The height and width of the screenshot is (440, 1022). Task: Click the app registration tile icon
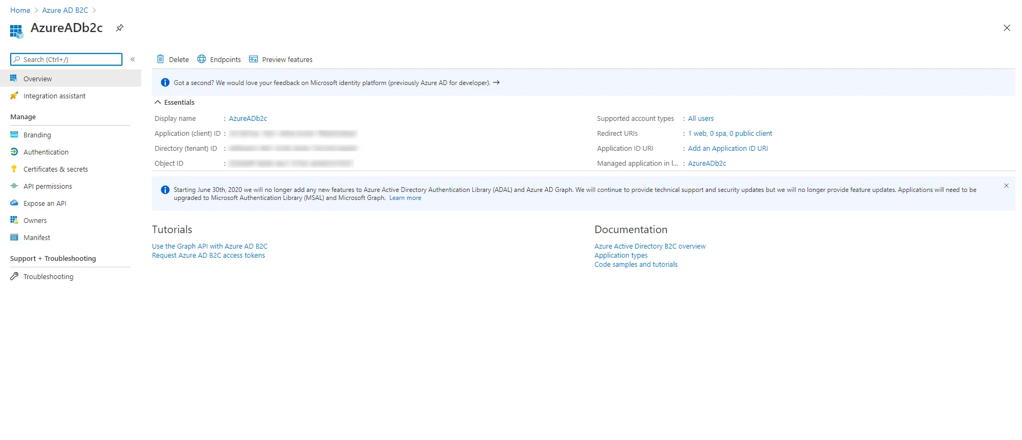coord(17,31)
